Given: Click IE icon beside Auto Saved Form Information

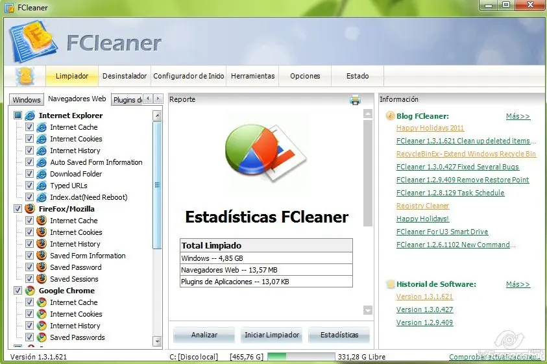Looking at the screenshot, I should click(42, 162).
